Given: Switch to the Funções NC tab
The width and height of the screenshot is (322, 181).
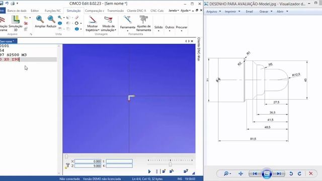Looking at the screenshot, I should pyautogui.click(x=53, y=11).
